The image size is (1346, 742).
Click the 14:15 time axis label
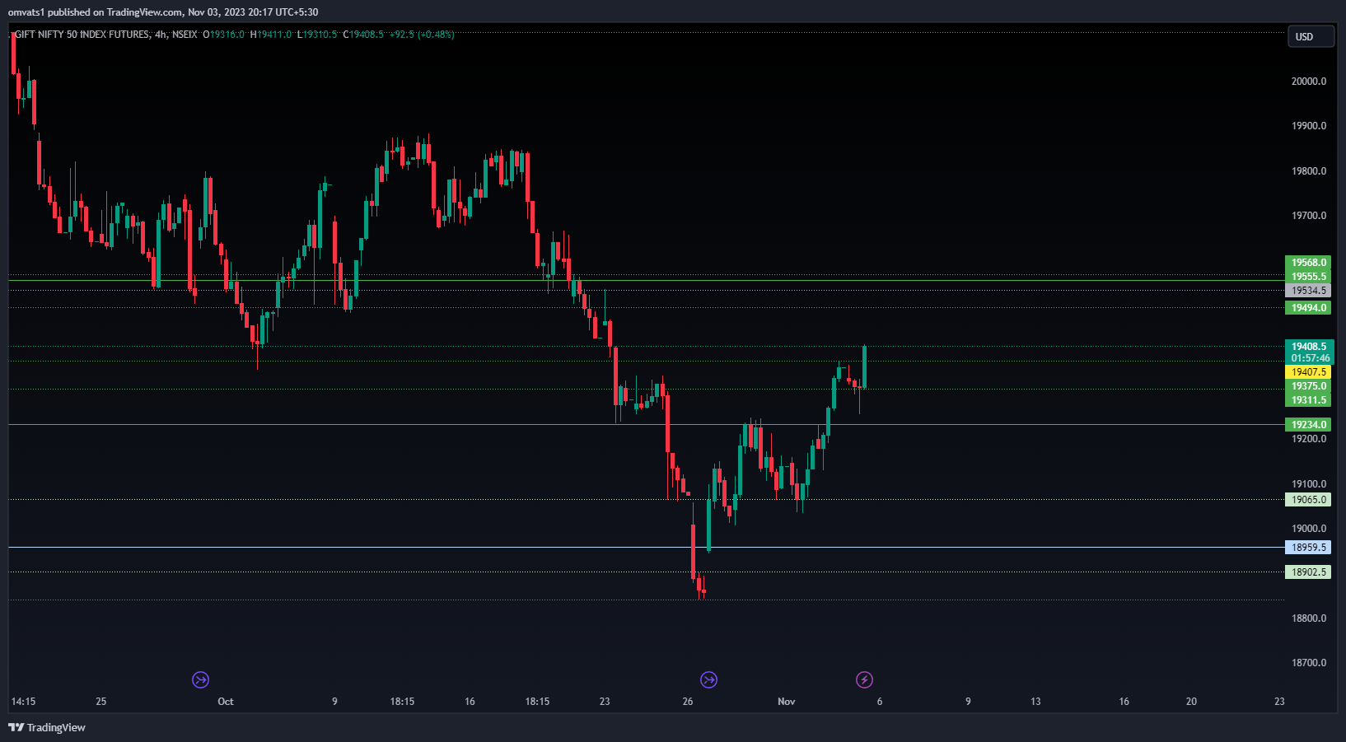(23, 702)
